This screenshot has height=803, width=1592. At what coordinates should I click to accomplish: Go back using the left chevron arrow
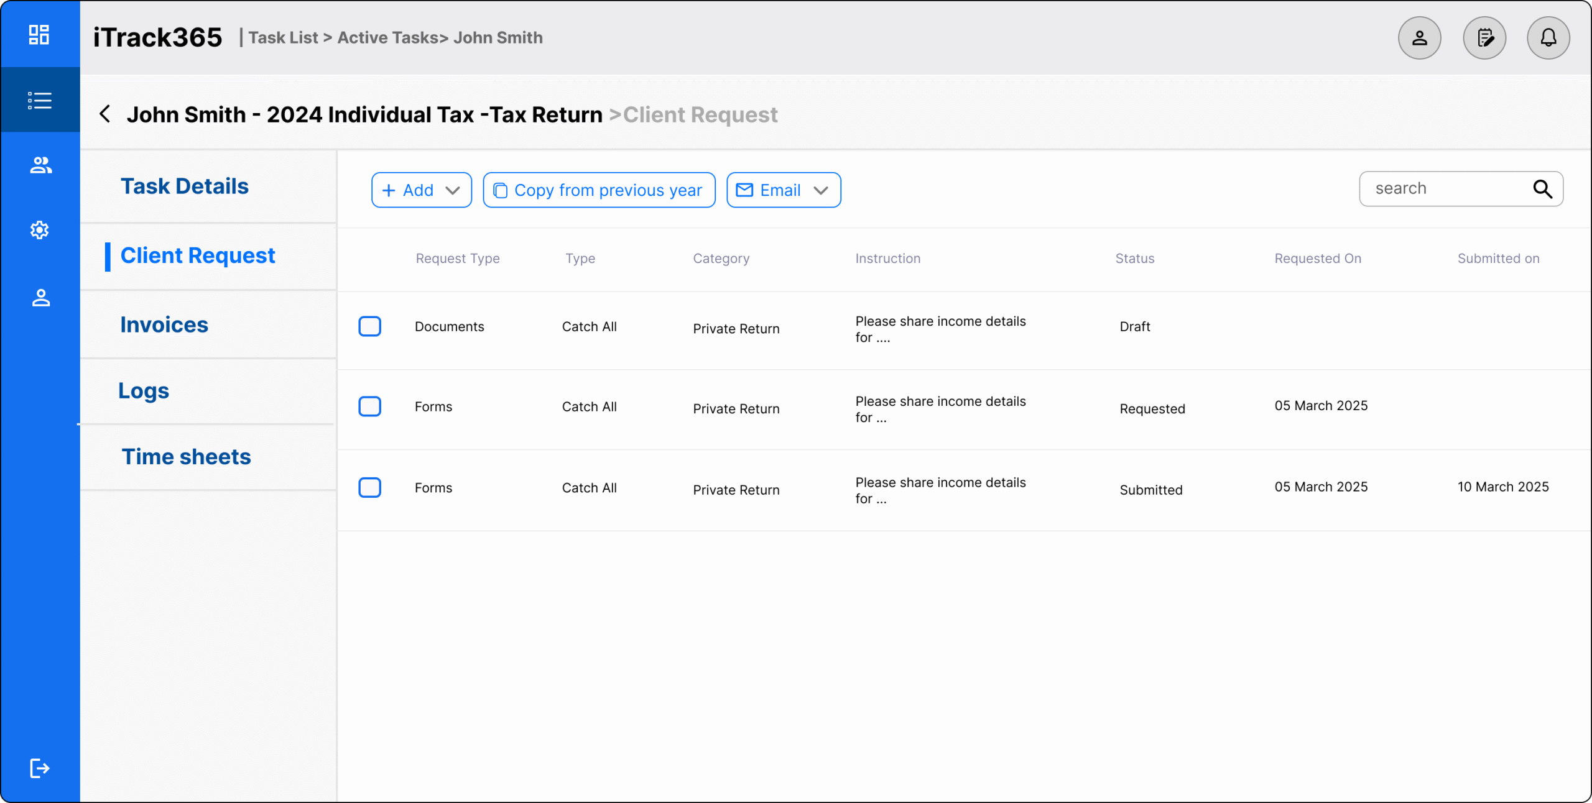[105, 114]
